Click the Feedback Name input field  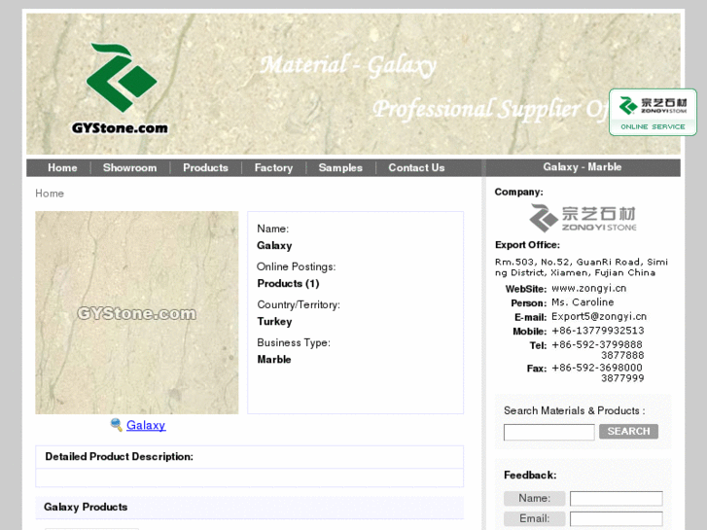point(616,499)
